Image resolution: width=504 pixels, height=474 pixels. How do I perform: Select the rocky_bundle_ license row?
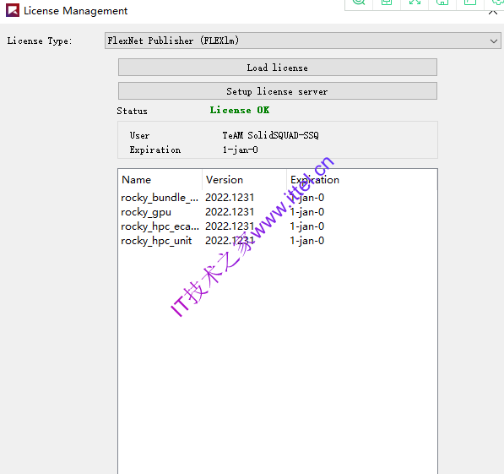278,197
